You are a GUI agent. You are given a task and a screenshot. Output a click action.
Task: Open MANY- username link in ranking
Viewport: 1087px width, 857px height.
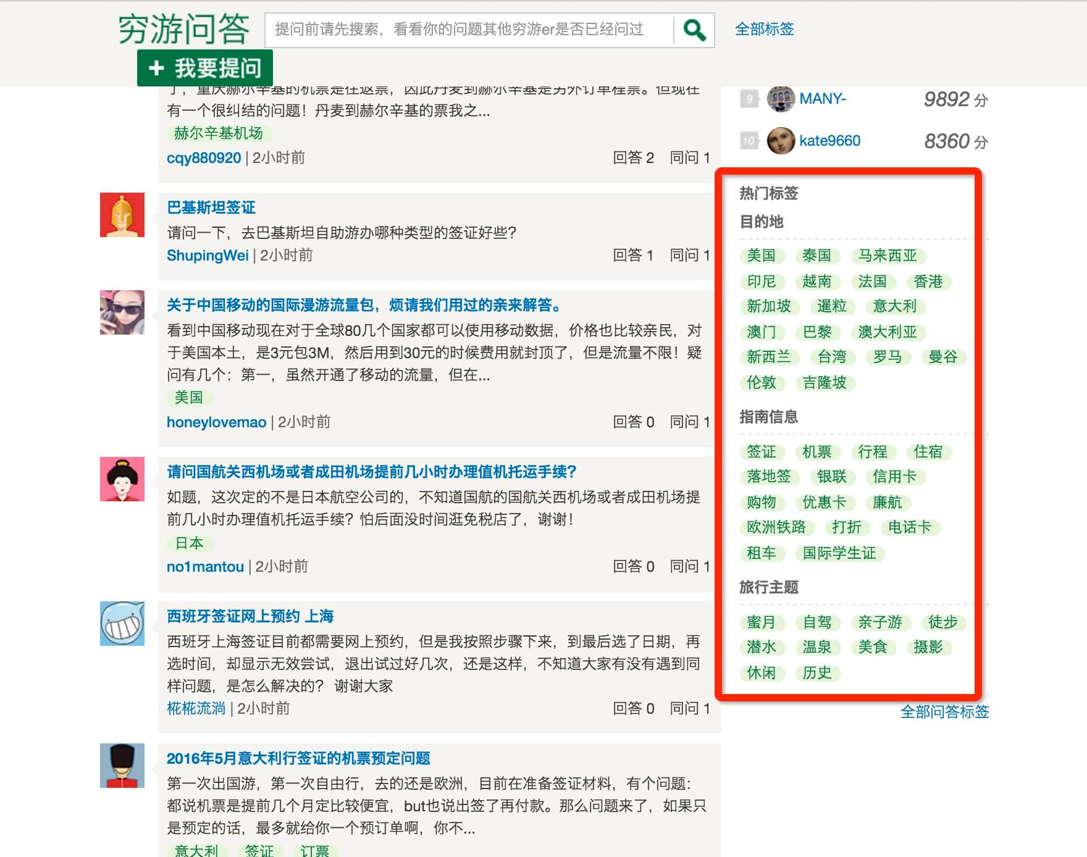tap(823, 99)
